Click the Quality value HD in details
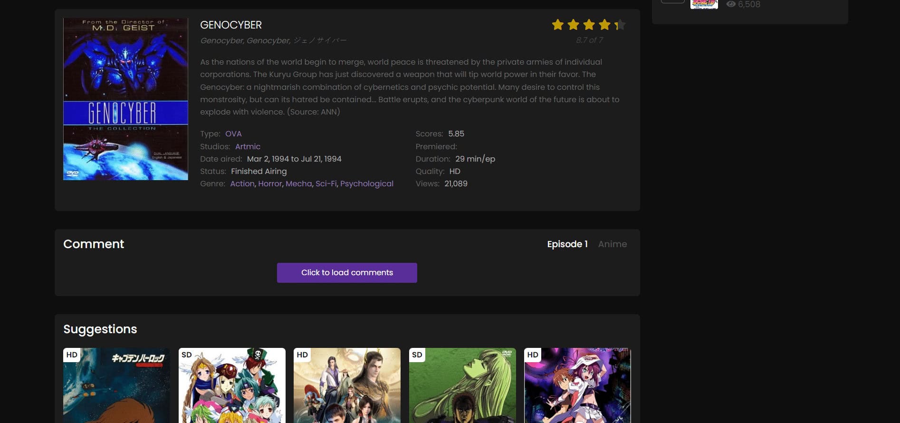The image size is (900, 423). coord(455,171)
